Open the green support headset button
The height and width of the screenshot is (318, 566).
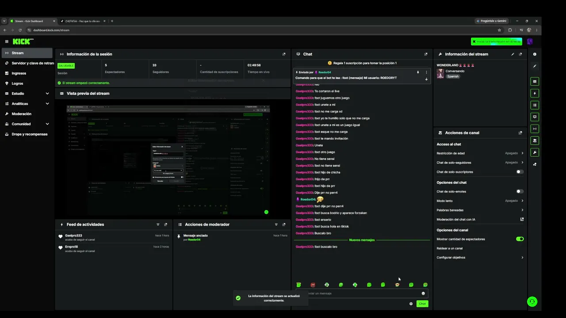pos(532,302)
